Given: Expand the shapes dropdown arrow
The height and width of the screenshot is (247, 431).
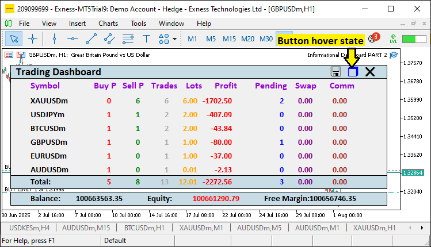Looking at the screenshot, I should point(174,39).
